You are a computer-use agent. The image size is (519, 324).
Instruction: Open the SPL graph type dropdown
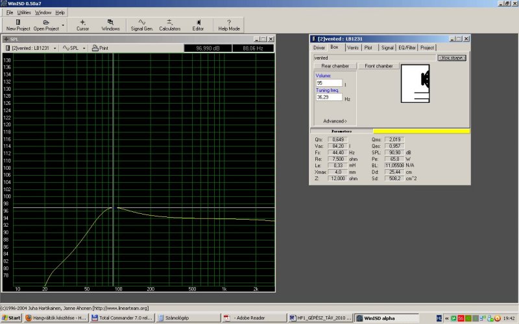[x=73, y=48]
